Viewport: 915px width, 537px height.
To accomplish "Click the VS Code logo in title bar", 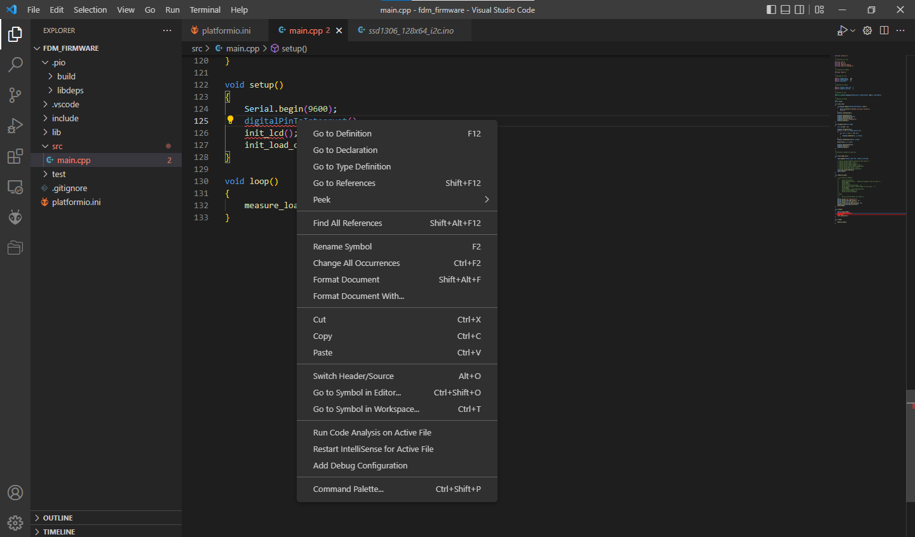I will point(11,10).
